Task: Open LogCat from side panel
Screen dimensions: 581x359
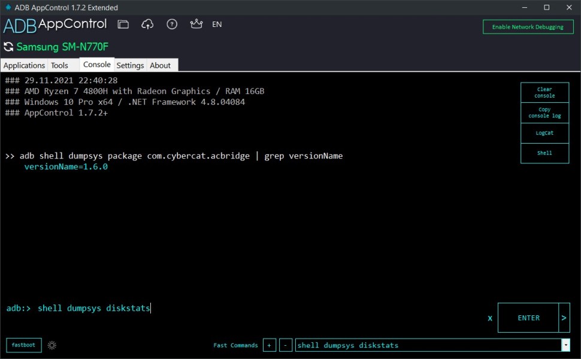Action: [544, 133]
